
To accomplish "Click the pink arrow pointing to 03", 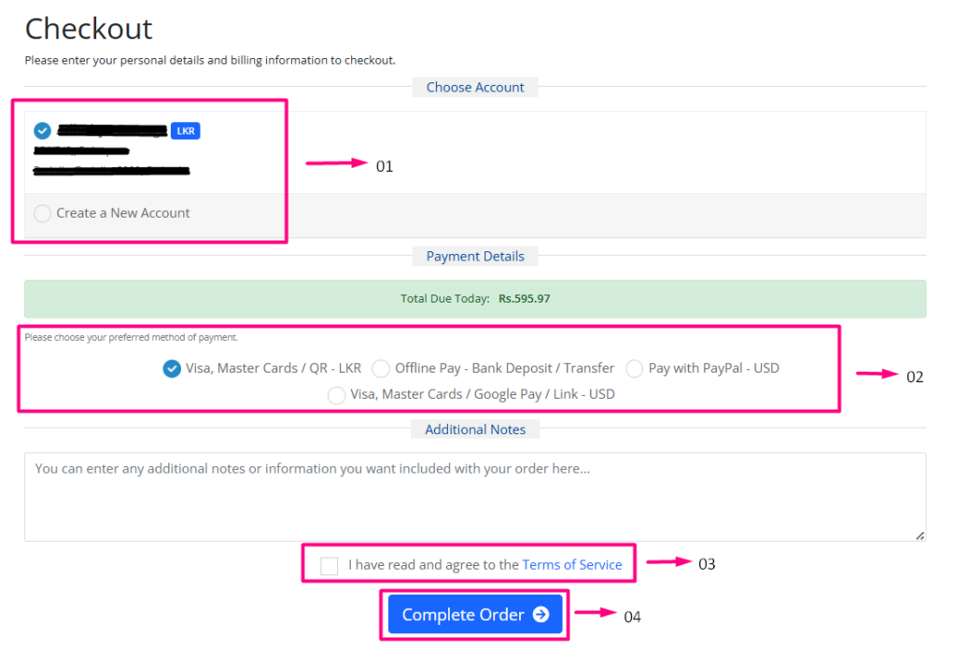I will [668, 562].
